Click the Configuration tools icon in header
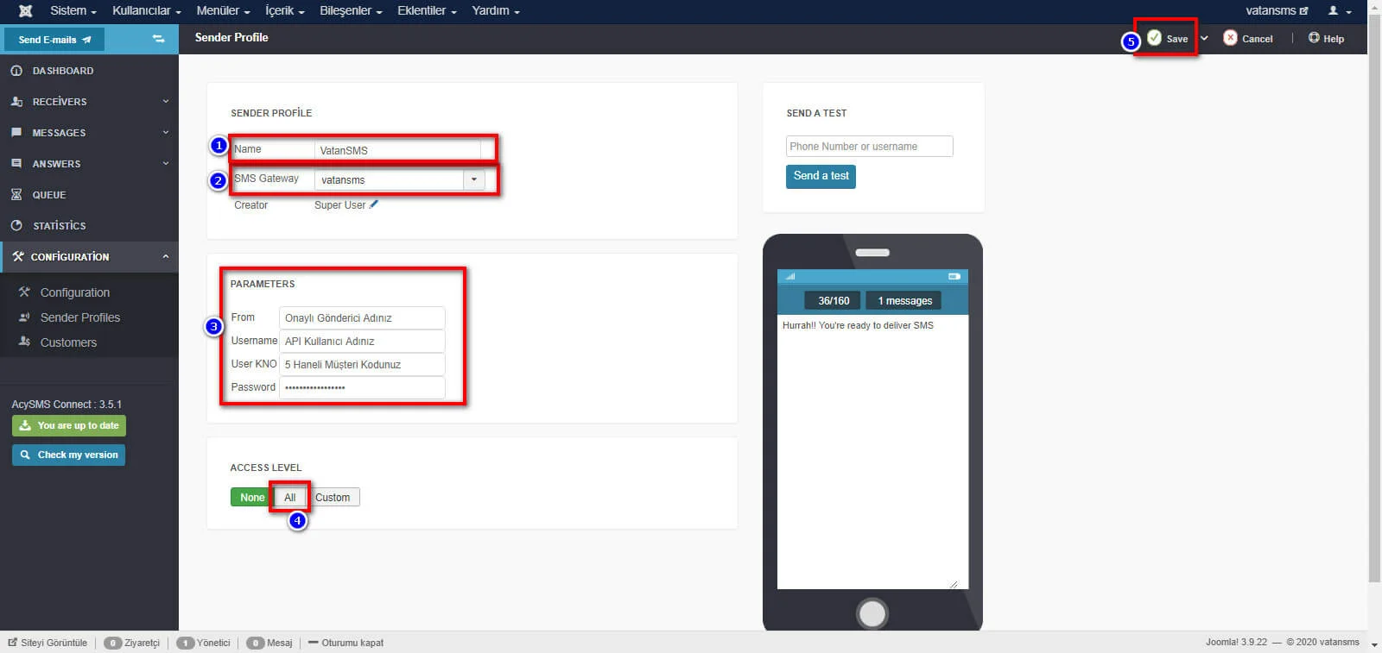 [18, 257]
